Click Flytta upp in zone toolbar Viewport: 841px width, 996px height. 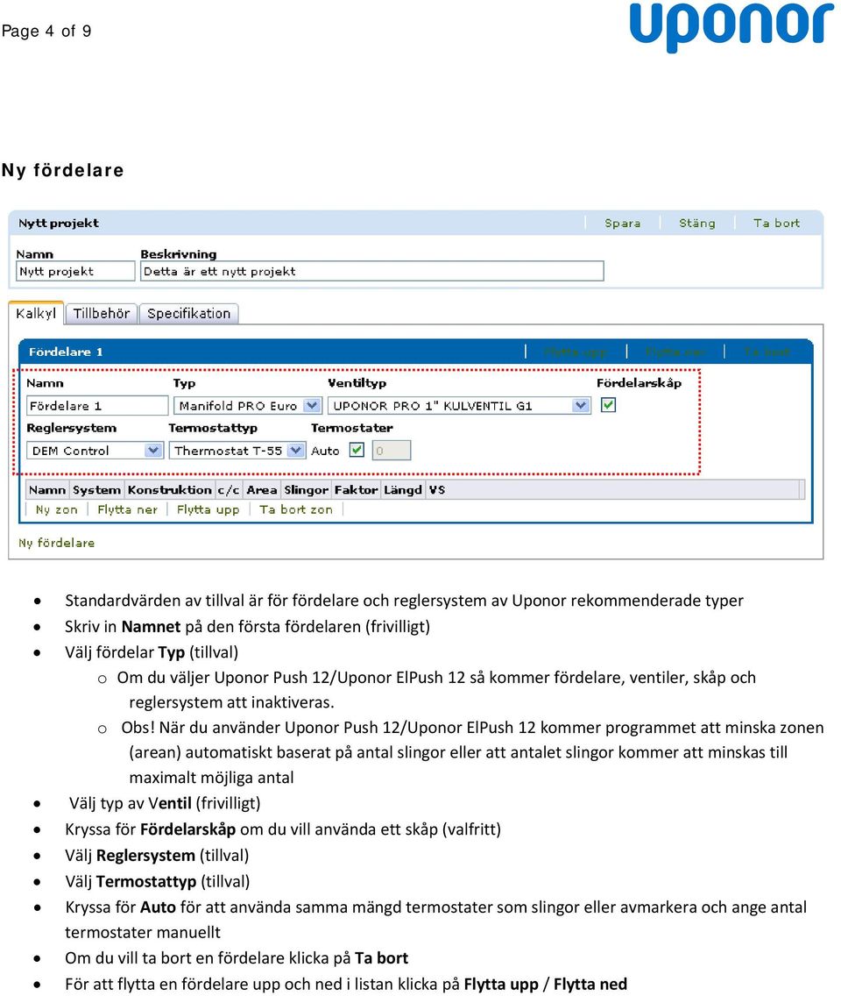click(x=208, y=509)
